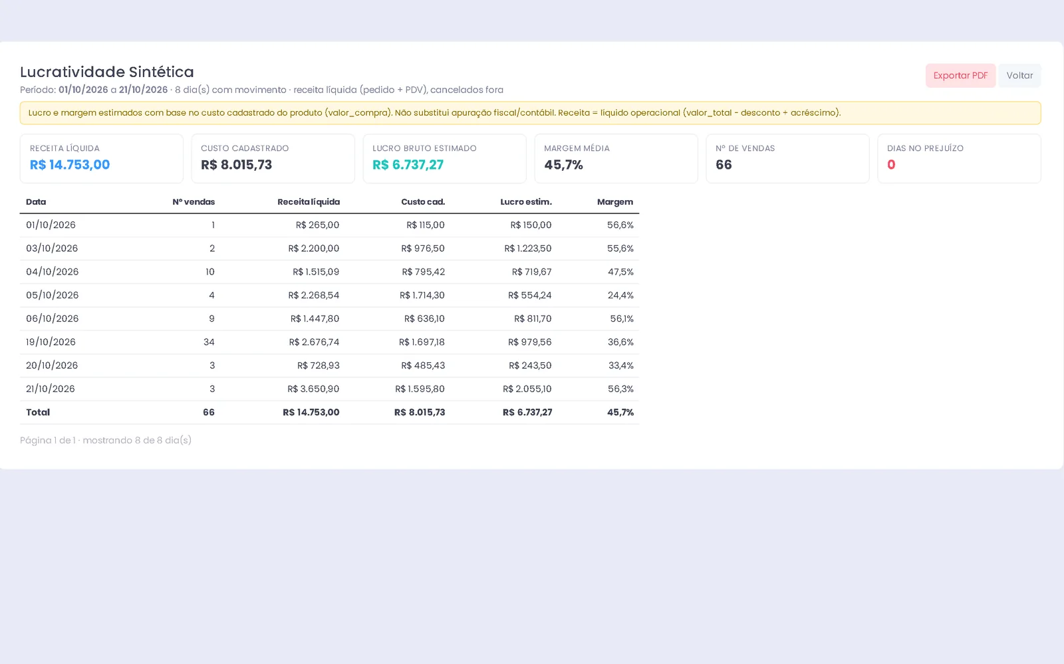Click the Margem column header
The width and height of the screenshot is (1064, 664).
(615, 202)
